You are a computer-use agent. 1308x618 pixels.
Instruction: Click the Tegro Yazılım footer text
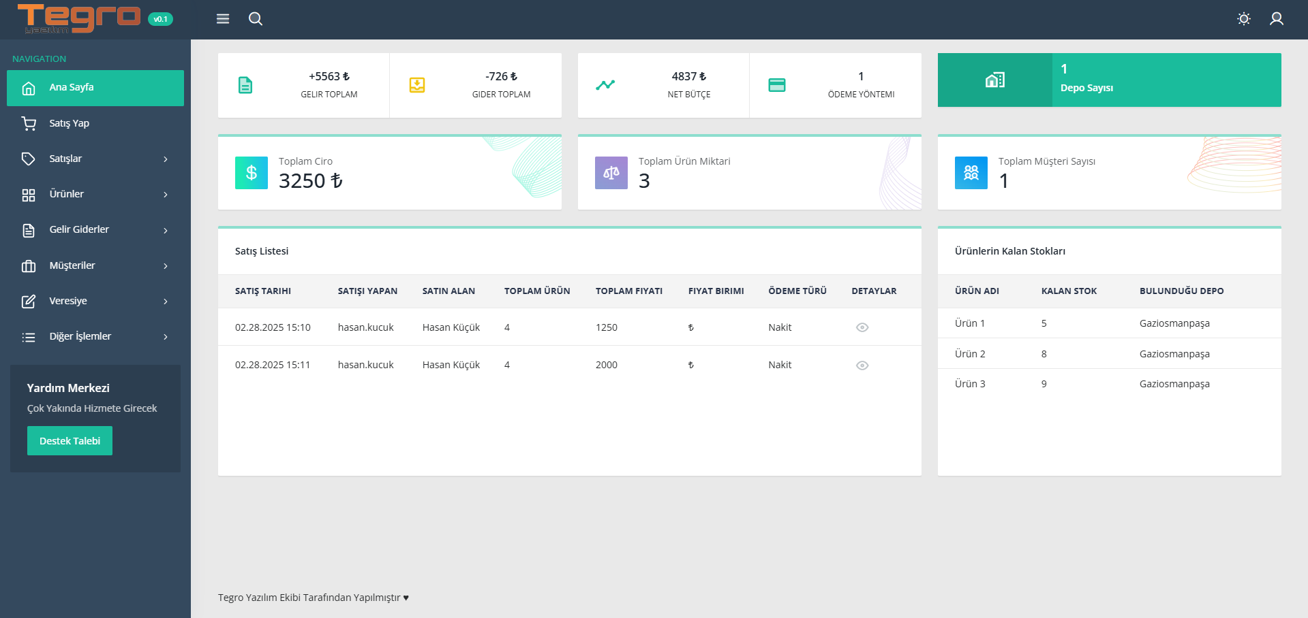click(x=314, y=598)
